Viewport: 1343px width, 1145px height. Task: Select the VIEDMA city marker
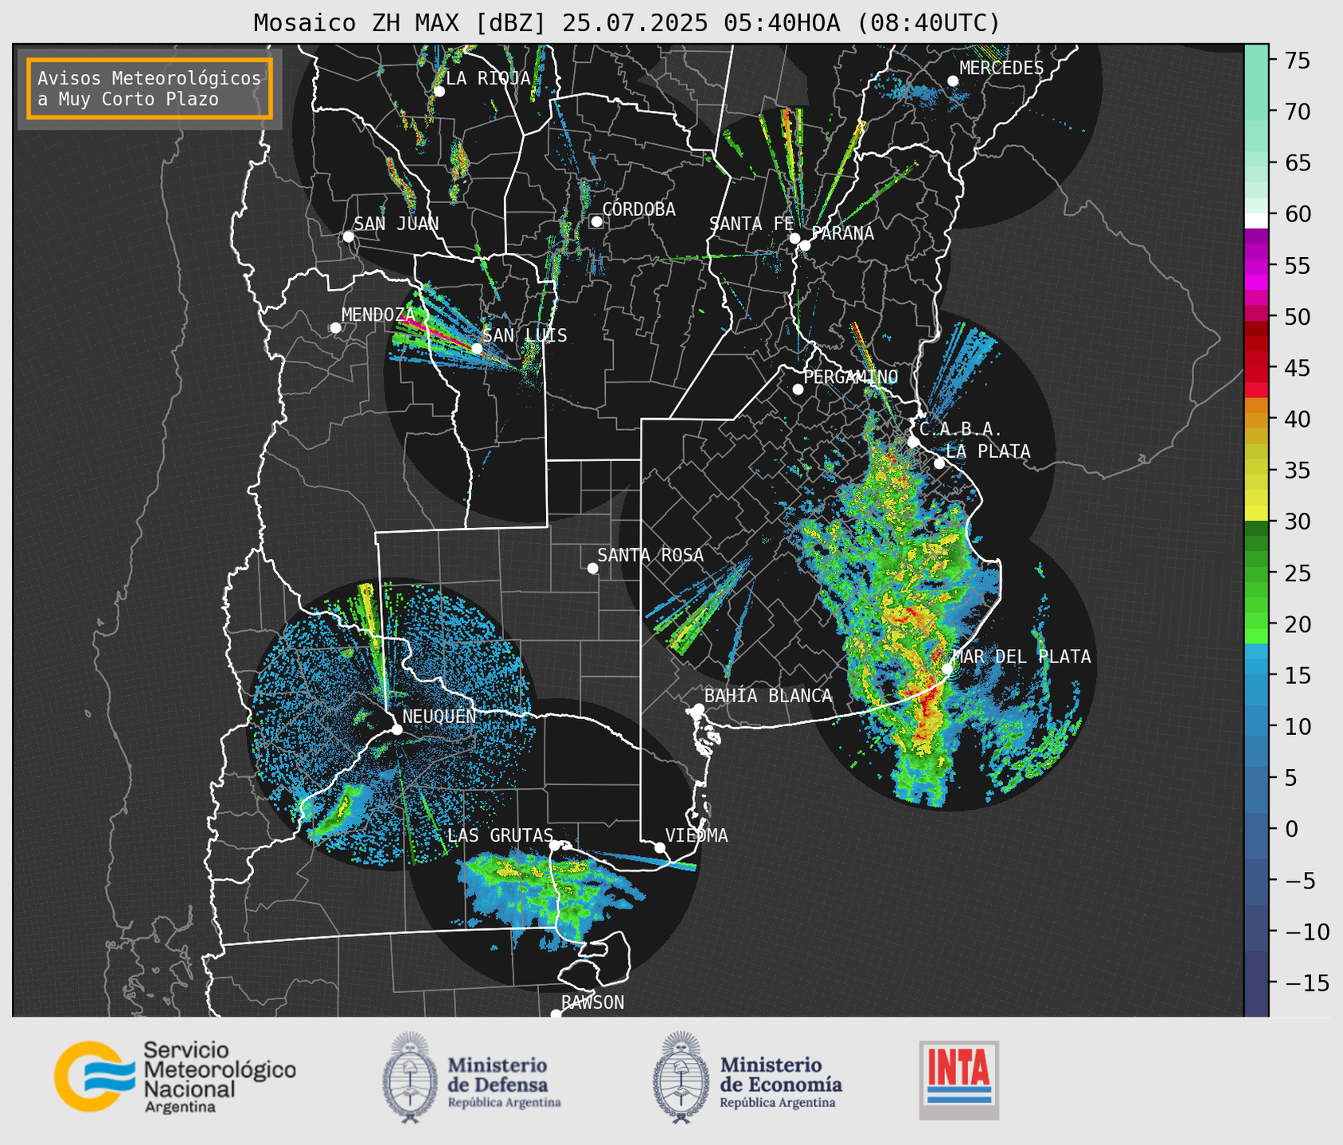point(659,847)
